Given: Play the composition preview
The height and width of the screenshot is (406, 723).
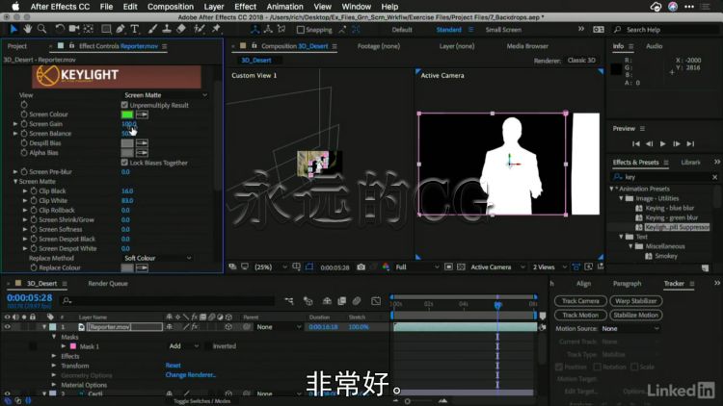Looking at the screenshot, I should coord(662,143).
